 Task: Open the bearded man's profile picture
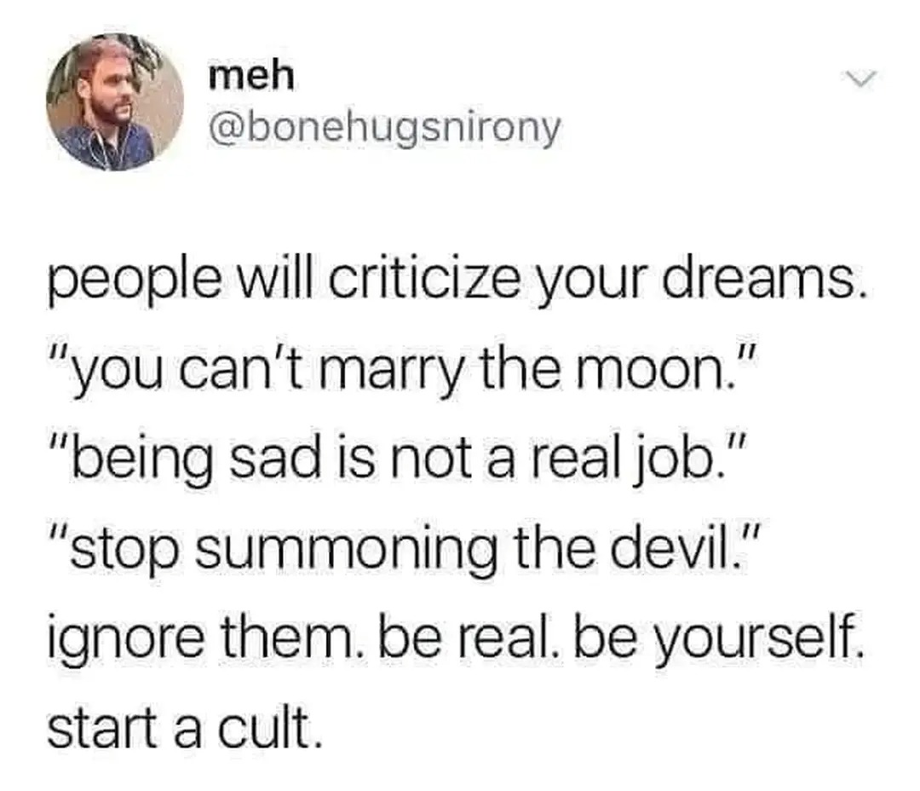tap(115, 102)
